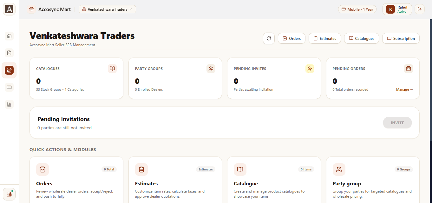Click the INVITE button
This screenshot has width=432, height=203.
coord(397,123)
